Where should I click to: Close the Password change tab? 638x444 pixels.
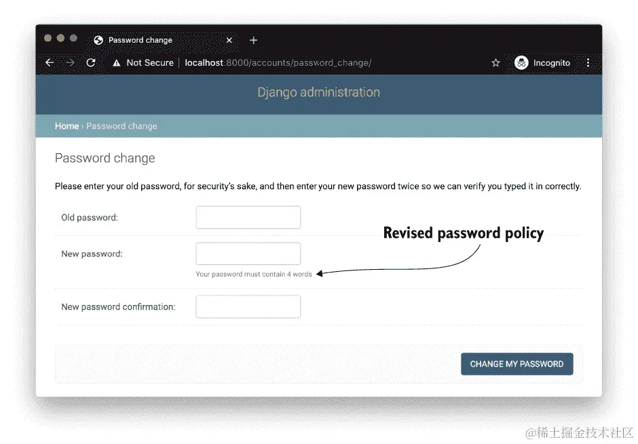click(x=229, y=40)
